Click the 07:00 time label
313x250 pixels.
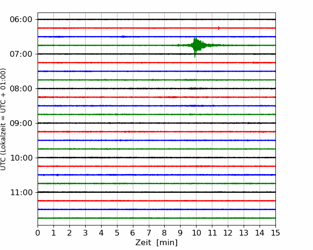click(x=21, y=54)
